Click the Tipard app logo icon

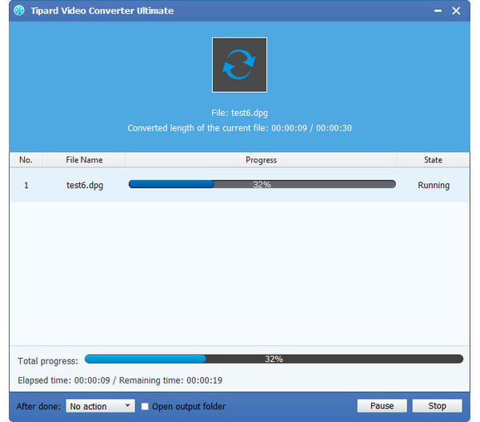[19, 10]
